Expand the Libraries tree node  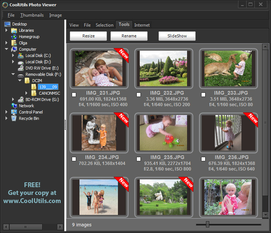[x=7, y=30]
